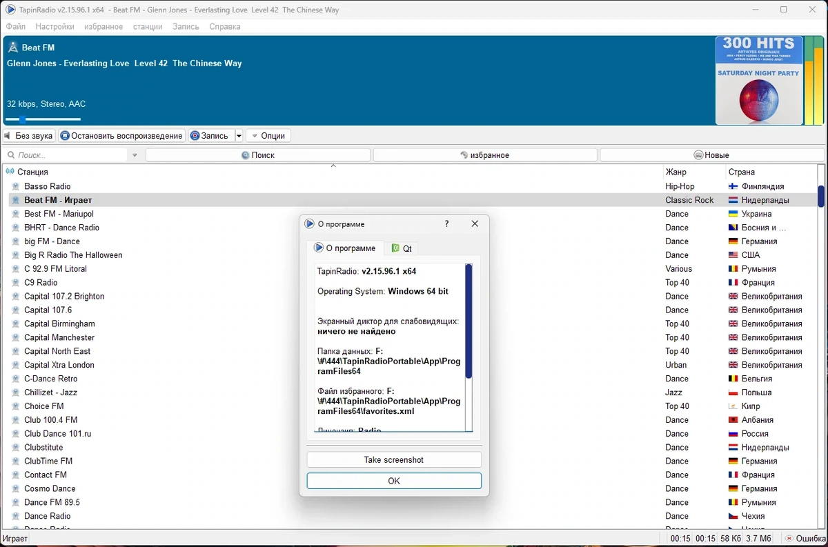
Task: Select the Chillizet - Jazz station icon
Action: (16, 392)
